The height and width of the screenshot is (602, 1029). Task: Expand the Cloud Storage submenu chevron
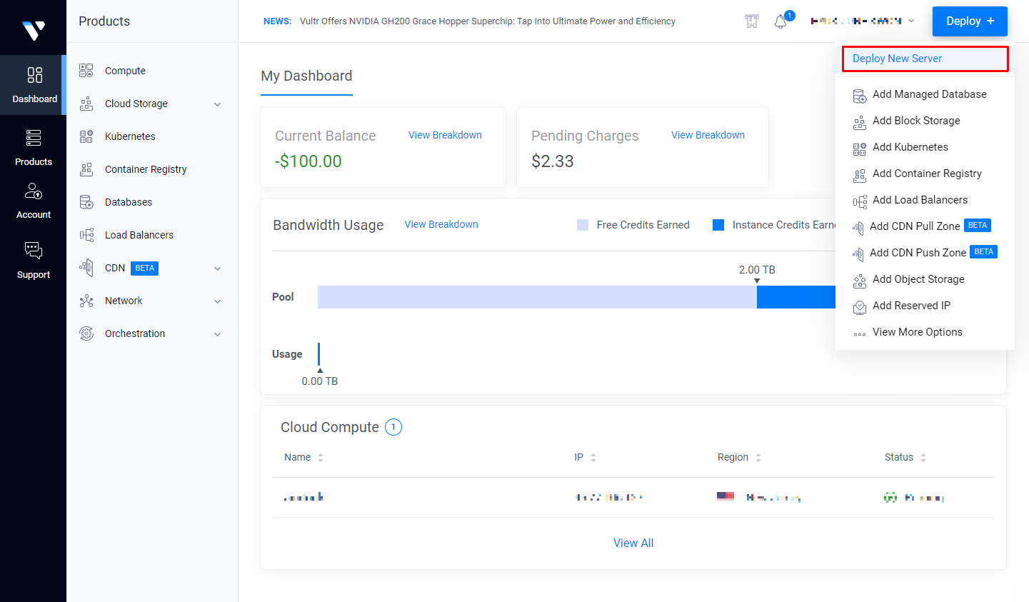(x=218, y=104)
